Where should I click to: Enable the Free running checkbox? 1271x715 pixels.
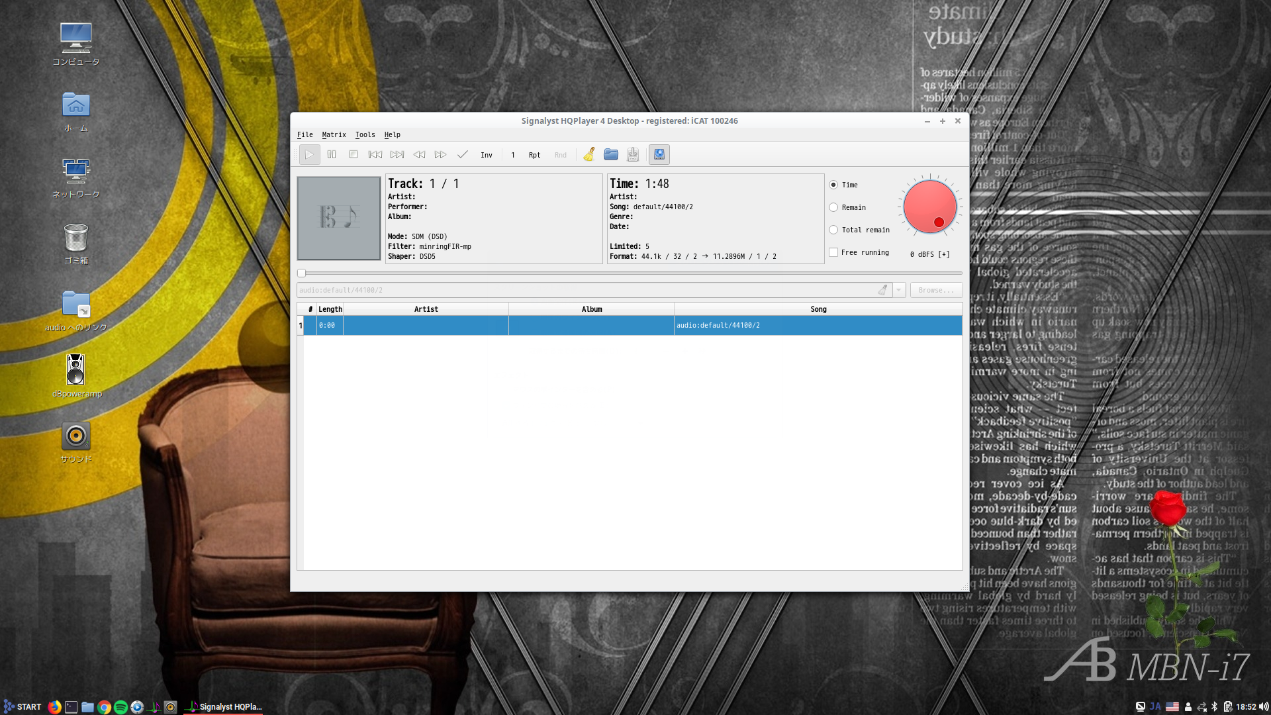833,252
